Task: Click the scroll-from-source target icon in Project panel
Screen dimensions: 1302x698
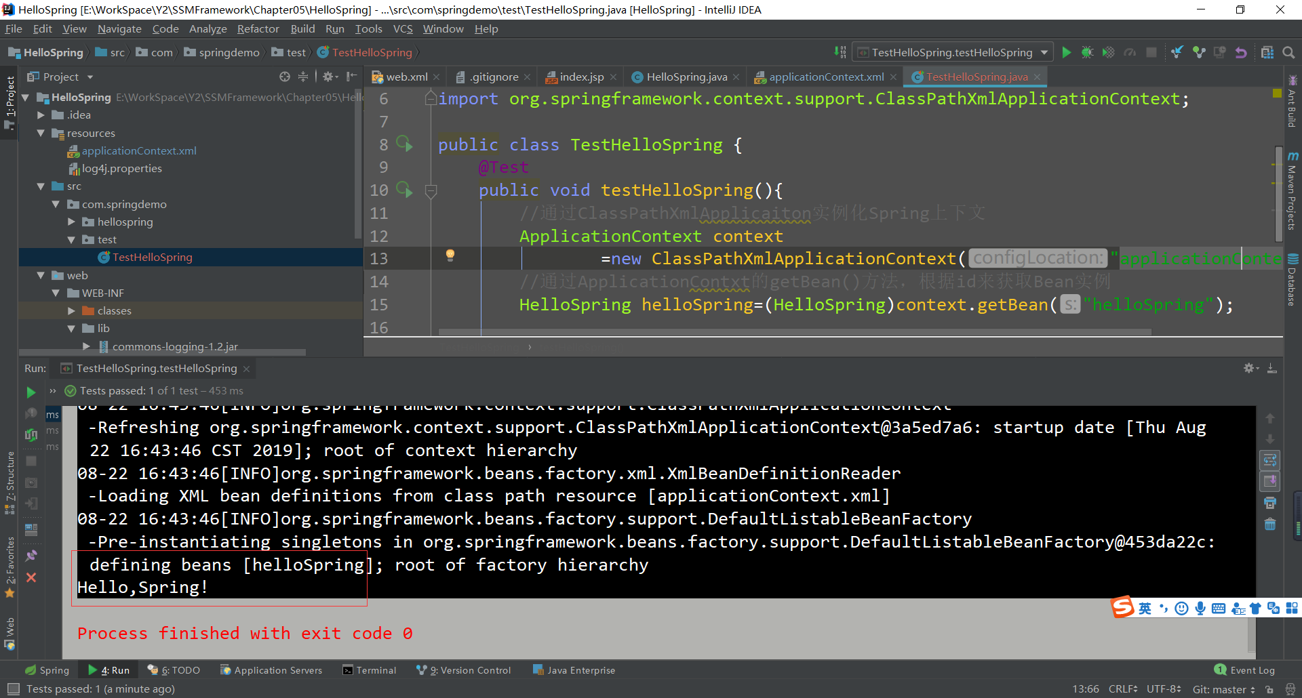Action: coord(285,77)
